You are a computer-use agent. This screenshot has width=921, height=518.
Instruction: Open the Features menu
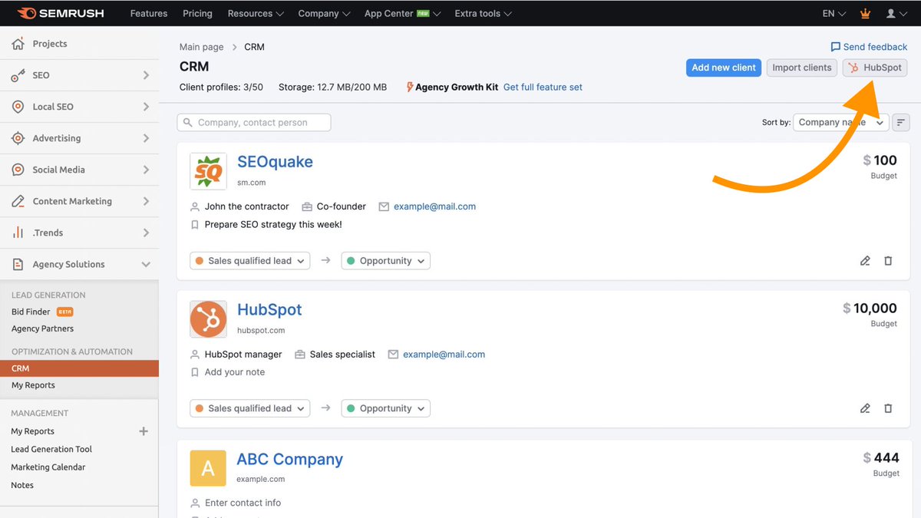[149, 13]
